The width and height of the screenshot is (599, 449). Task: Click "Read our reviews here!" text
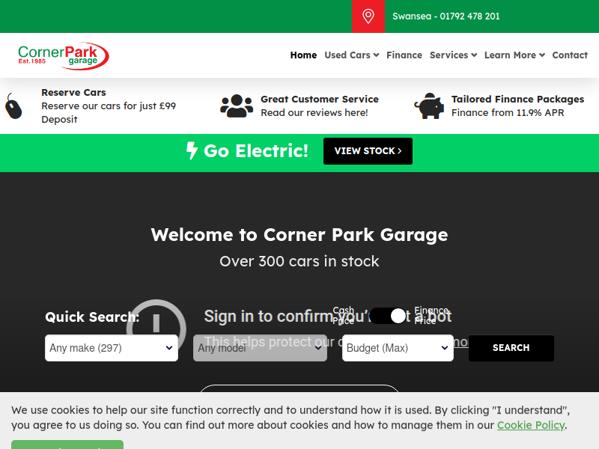click(x=314, y=113)
